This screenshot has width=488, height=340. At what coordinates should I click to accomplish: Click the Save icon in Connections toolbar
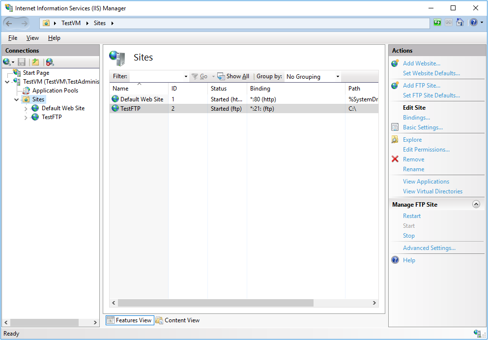pyautogui.click(x=22, y=62)
